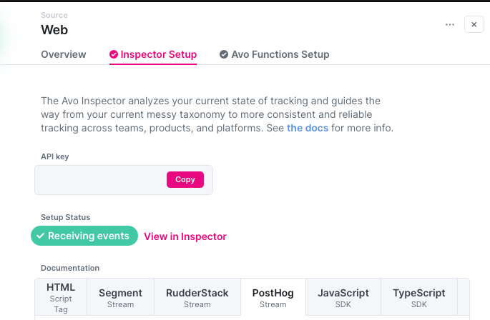Open the more options ellipsis menu
Screen dimensions: 490x320
pyautogui.click(x=450, y=24)
